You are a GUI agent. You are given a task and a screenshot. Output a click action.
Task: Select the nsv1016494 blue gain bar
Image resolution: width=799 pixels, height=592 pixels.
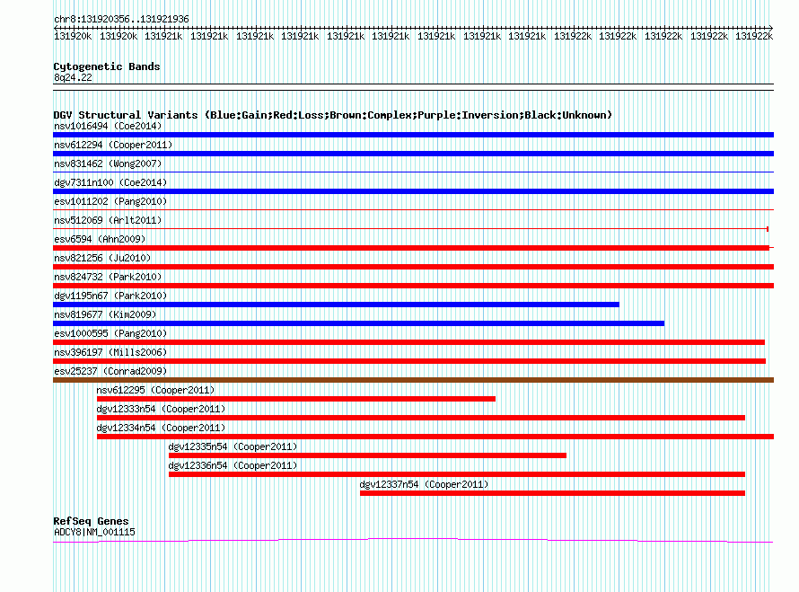pyautogui.click(x=413, y=135)
